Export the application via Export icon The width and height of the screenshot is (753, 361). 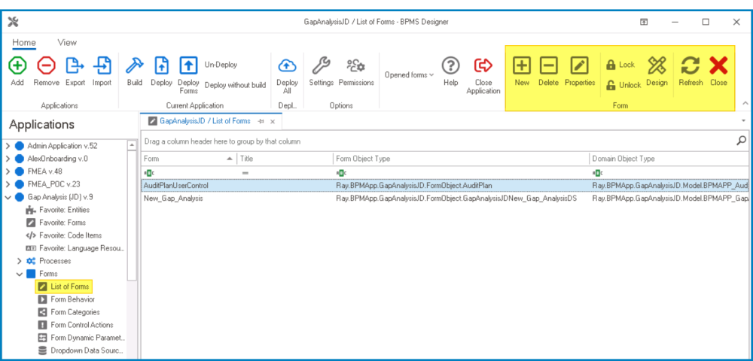point(75,65)
